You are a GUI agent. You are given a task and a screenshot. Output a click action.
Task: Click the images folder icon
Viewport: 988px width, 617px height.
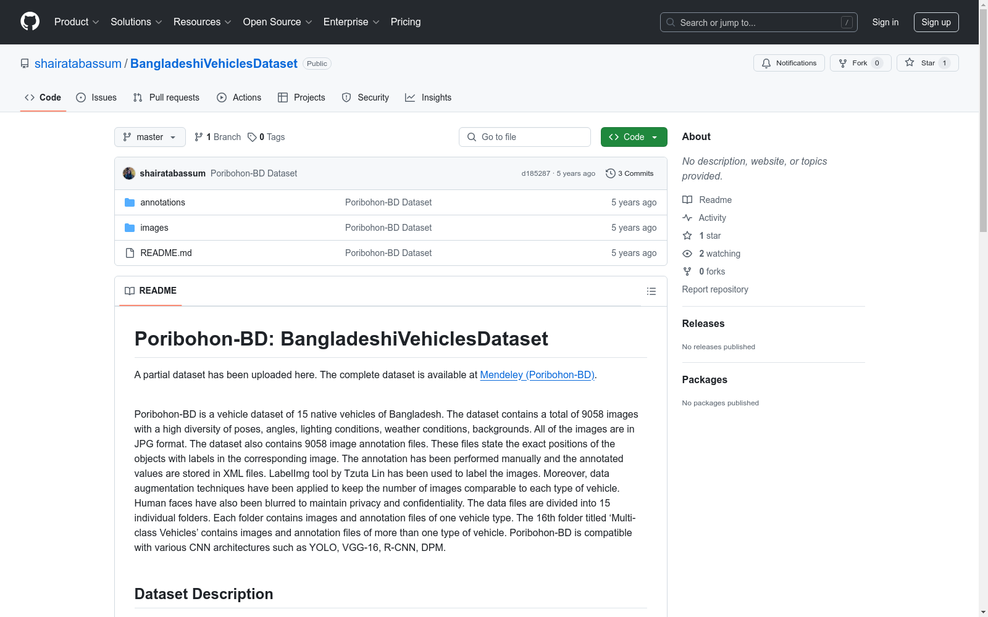[130, 228]
